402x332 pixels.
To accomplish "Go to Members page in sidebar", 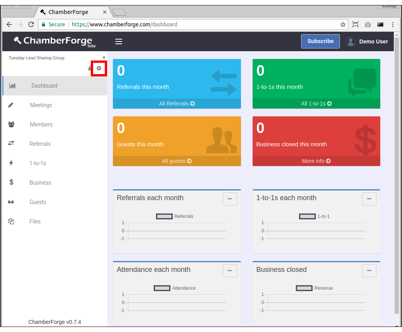I will (x=41, y=124).
